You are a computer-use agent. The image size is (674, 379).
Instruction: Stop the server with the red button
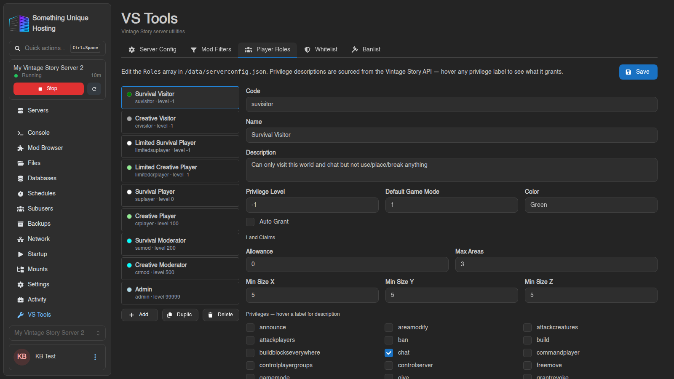tap(48, 89)
